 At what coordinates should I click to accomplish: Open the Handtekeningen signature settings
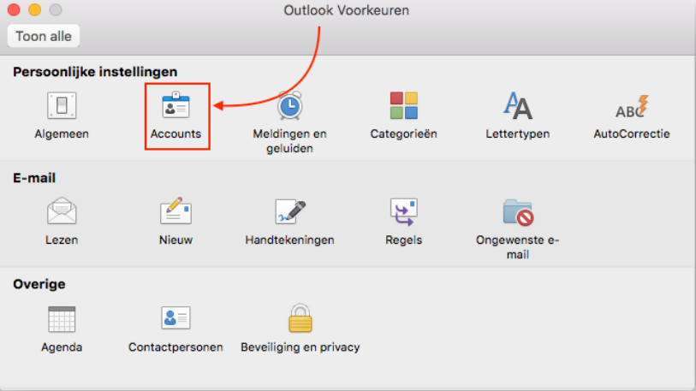point(289,211)
